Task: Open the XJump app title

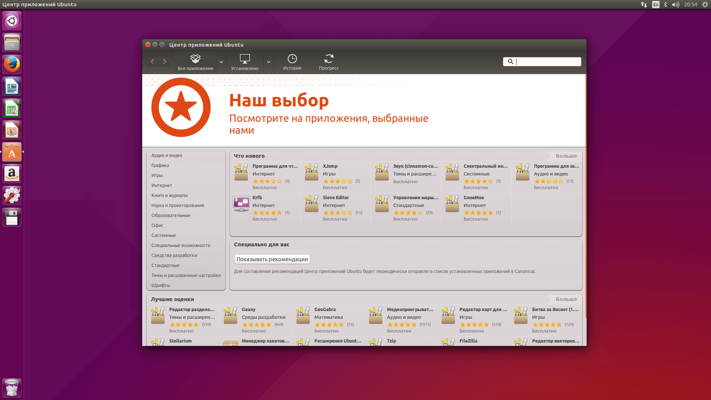Action: coord(330,166)
